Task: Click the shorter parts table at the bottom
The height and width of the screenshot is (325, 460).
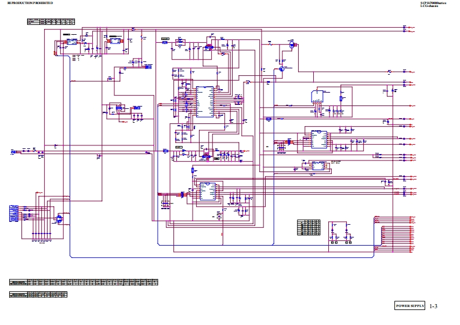Action: tap(38, 294)
